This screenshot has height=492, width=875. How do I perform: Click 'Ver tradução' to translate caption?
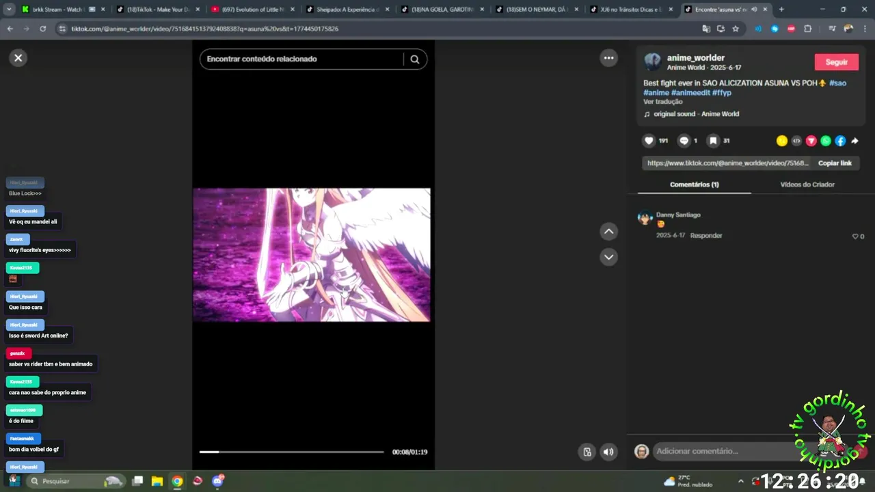point(662,102)
